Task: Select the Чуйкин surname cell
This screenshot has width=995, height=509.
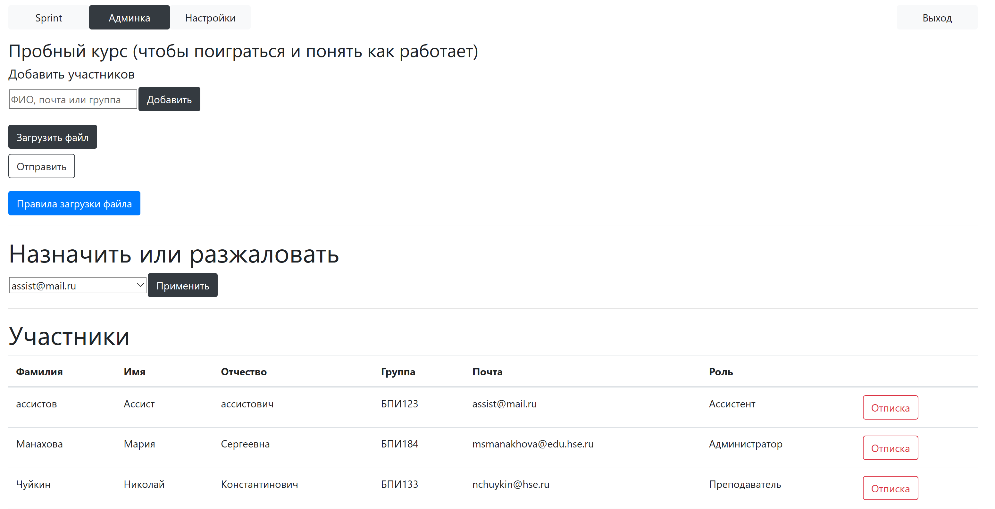Action: pyautogui.click(x=33, y=484)
